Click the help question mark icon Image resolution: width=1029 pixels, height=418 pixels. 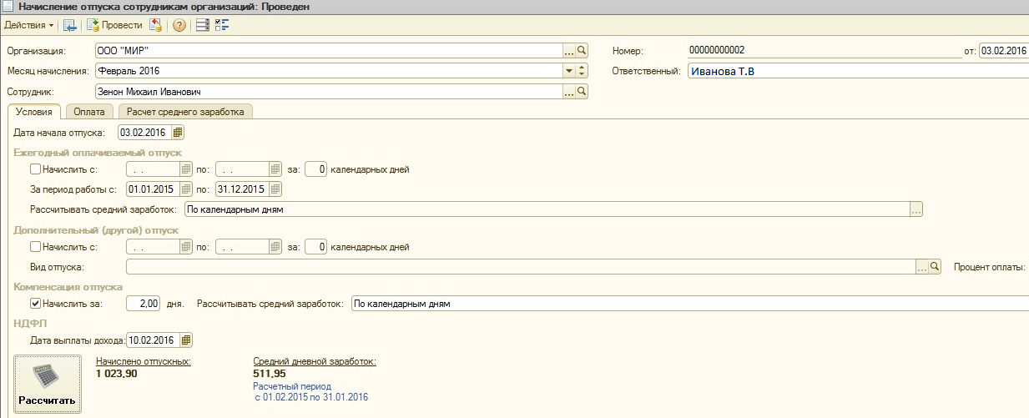tap(179, 25)
